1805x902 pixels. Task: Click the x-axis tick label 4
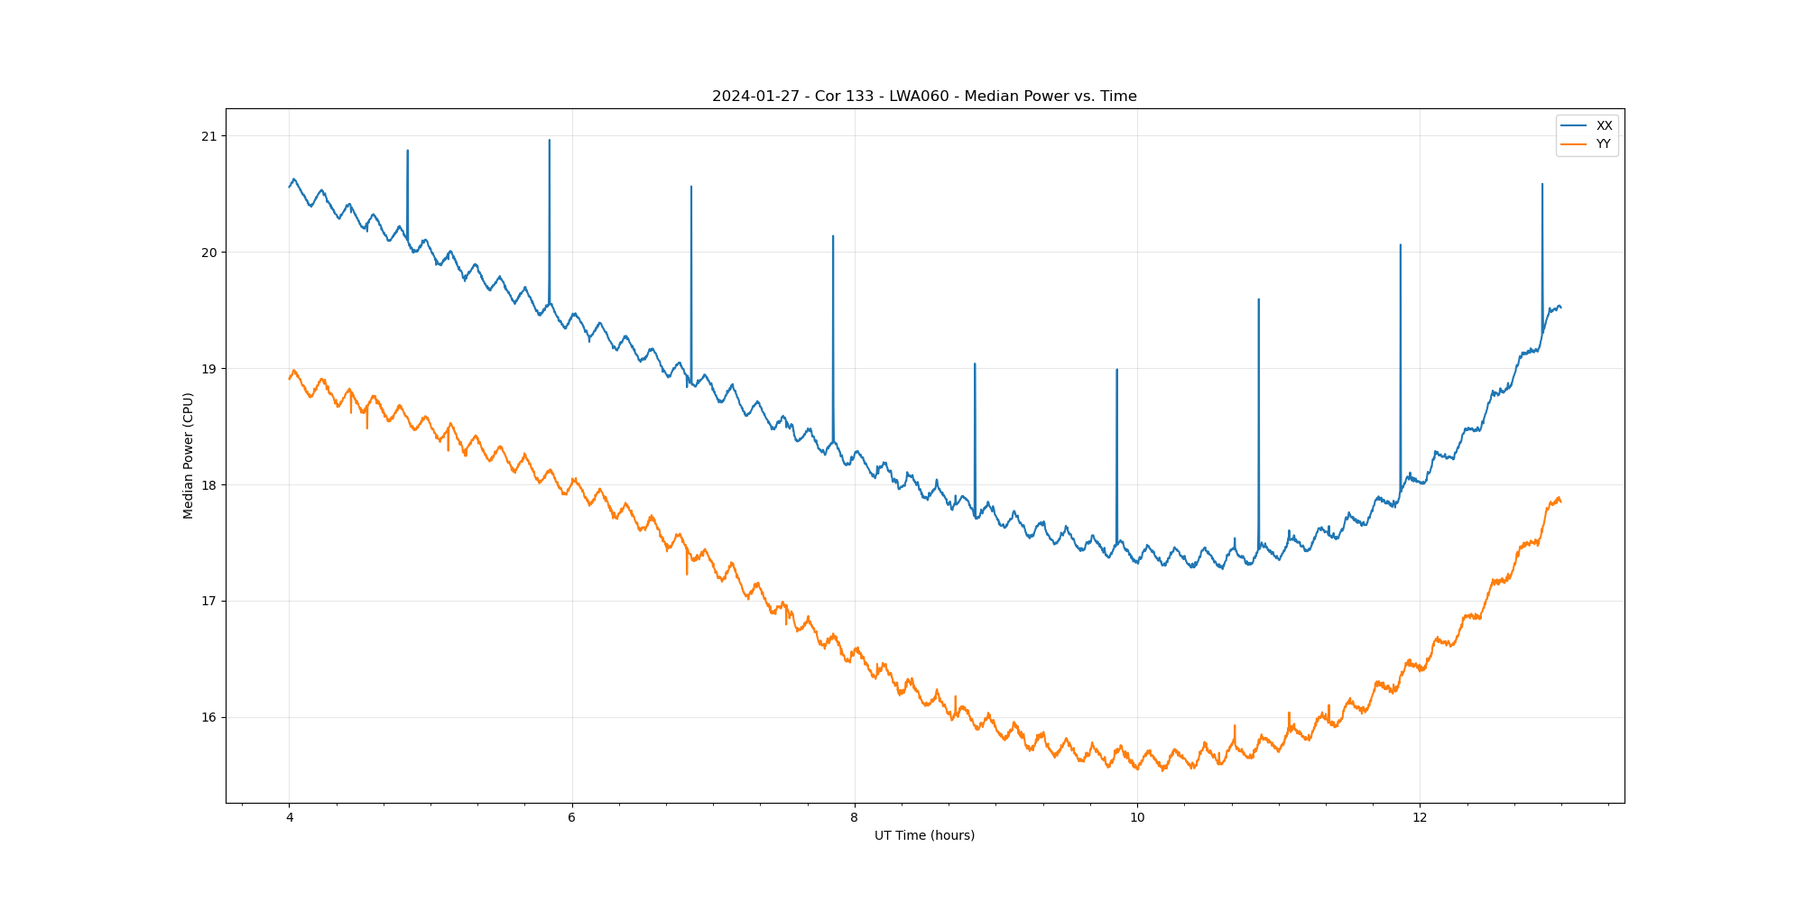pyautogui.click(x=289, y=818)
